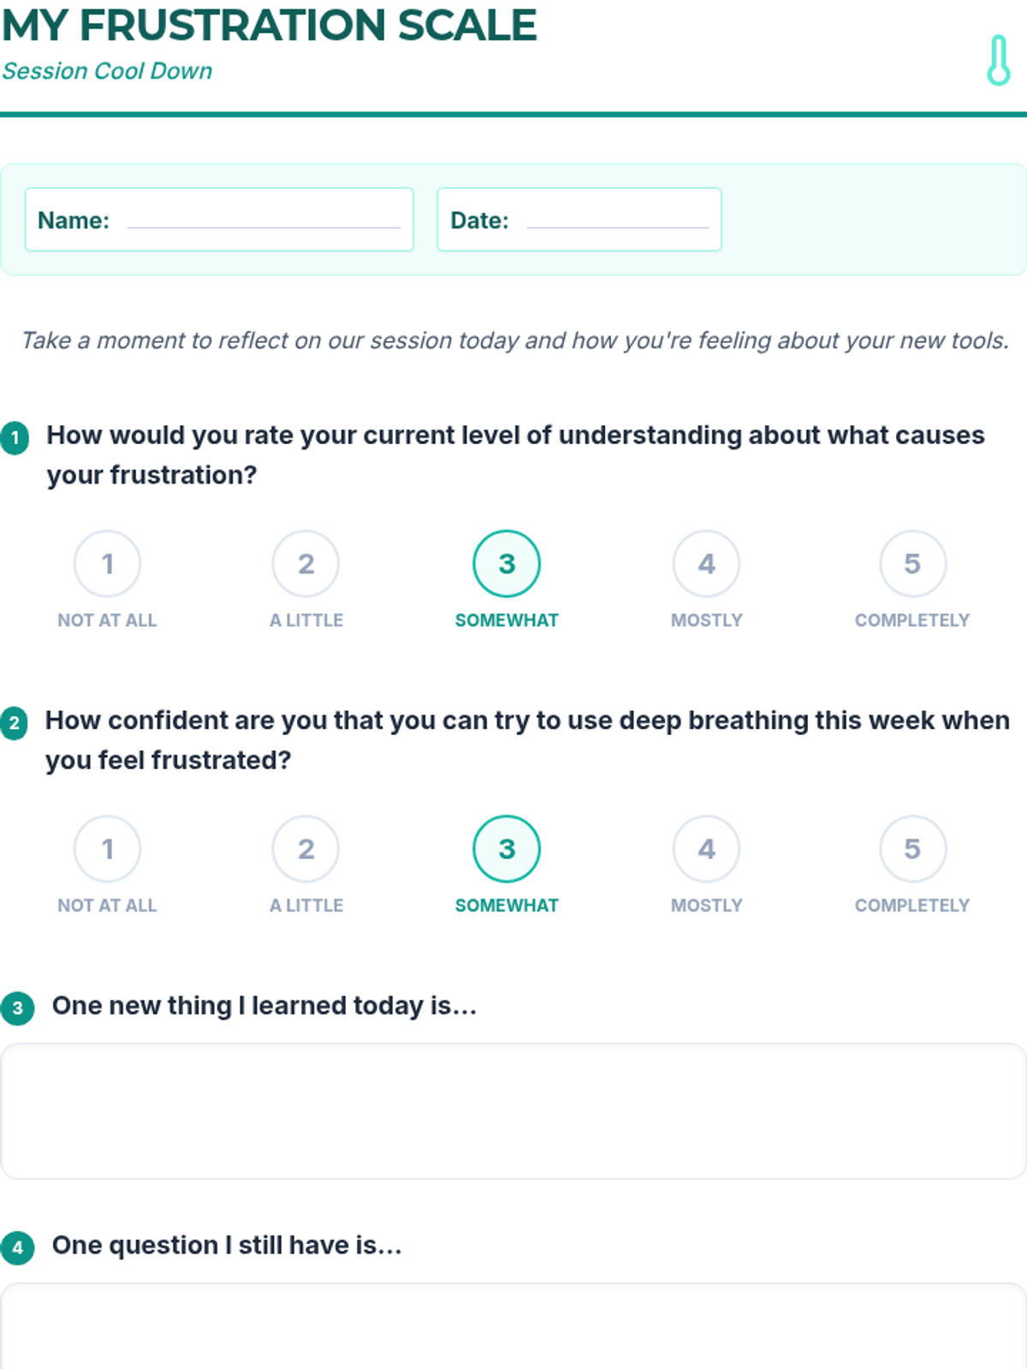Click question 4 number badge
This screenshot has width=1027, height=1369.
coord(18,1248)
